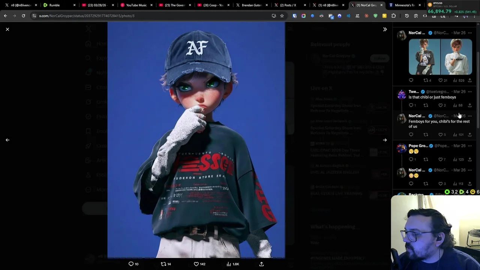Open the more menu on the 'Femboys for you' post
Image resolution: width=480 pixels, height=270 pixels.
point(469,116)
